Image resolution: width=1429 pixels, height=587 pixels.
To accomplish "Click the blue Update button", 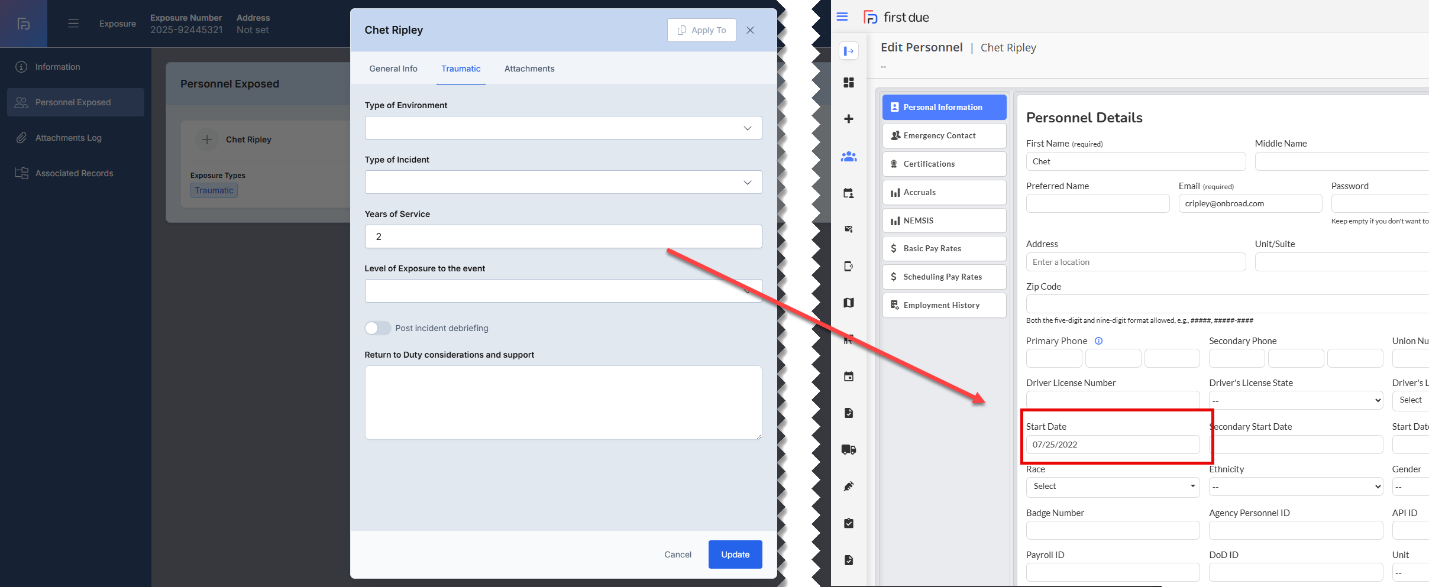I will (x=735, y=554).
